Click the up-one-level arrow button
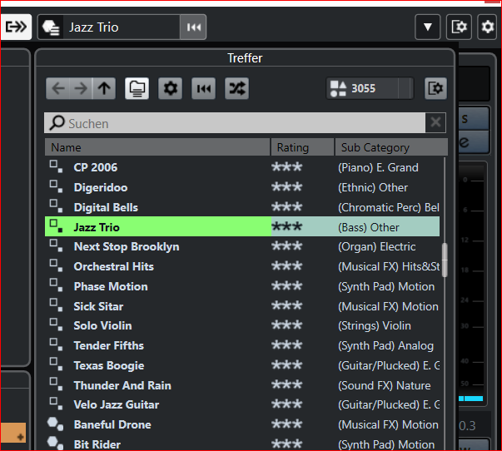502x451 pixels. 104,88
